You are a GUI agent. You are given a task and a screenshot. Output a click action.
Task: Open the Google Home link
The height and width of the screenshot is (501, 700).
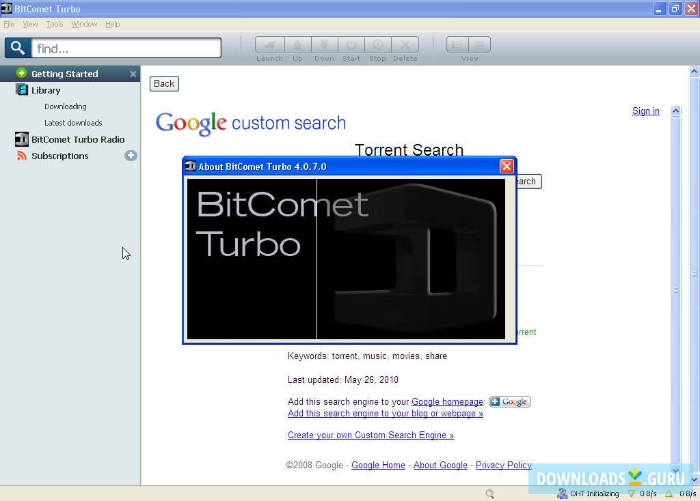point(378,465)
